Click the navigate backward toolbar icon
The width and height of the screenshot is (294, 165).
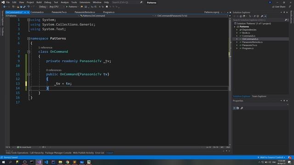(x=4, y=7)
